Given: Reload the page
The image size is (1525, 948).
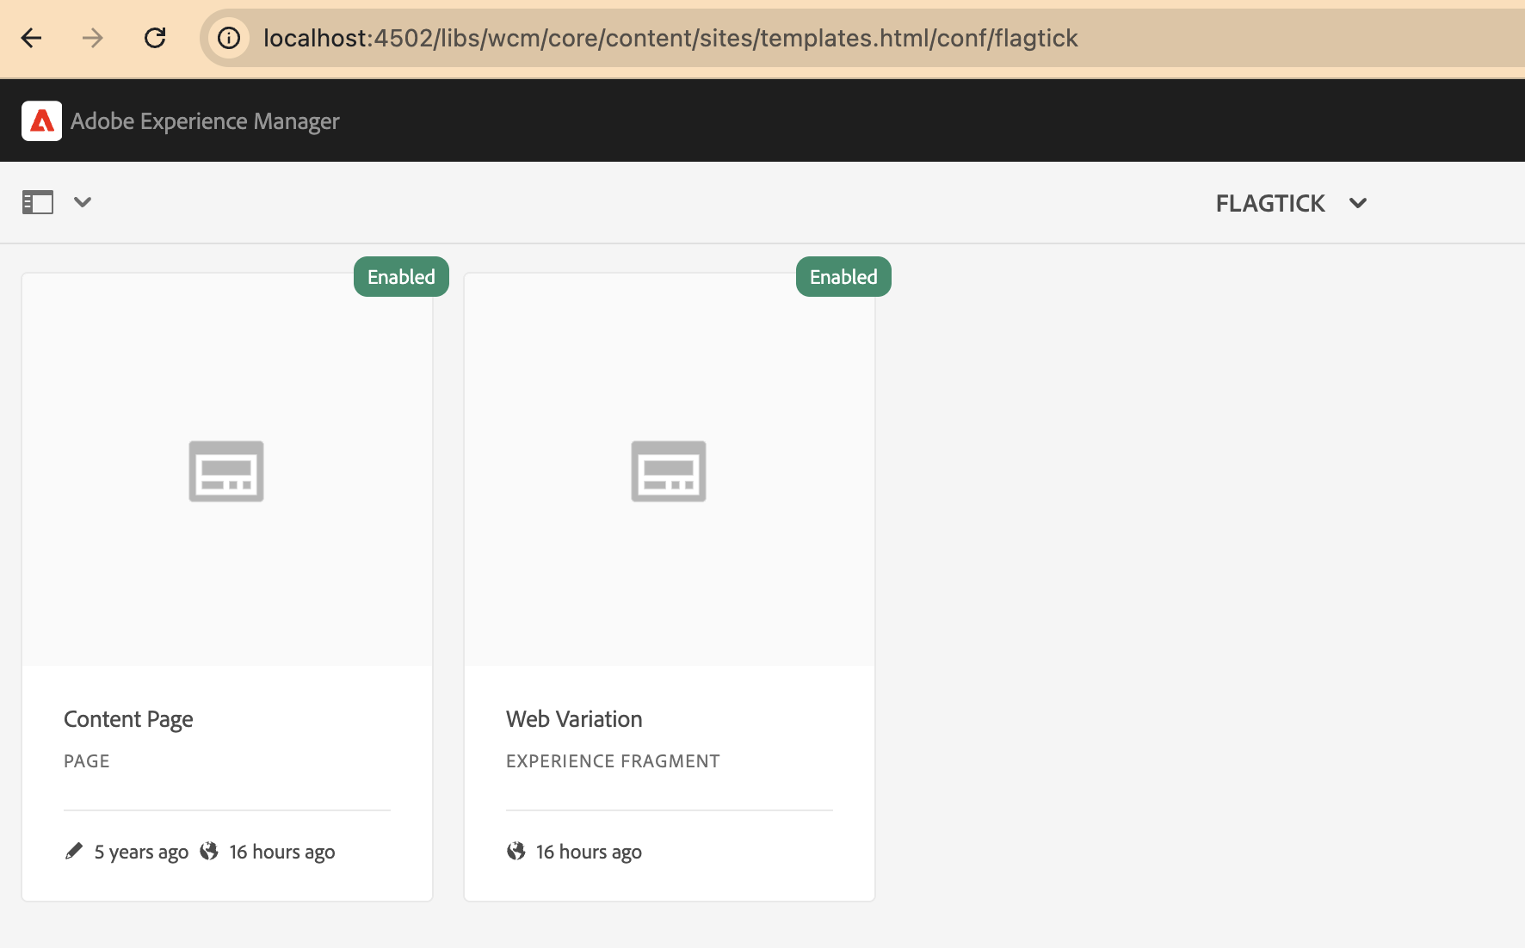Looking at the screenshot, I should point(155,38).
